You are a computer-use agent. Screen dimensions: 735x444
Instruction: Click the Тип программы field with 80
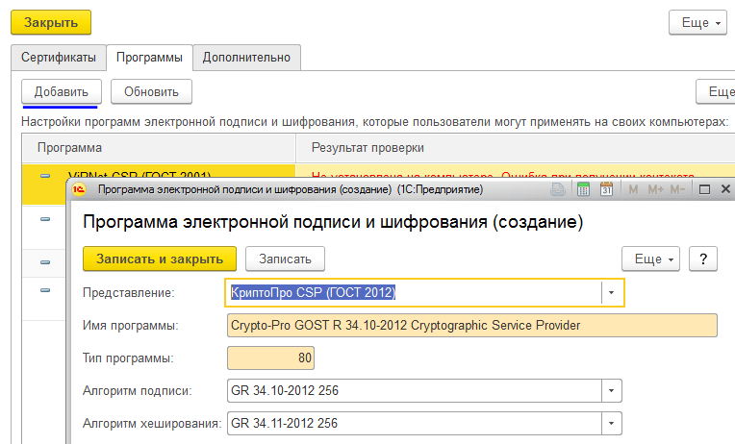[x=270, y=358]
